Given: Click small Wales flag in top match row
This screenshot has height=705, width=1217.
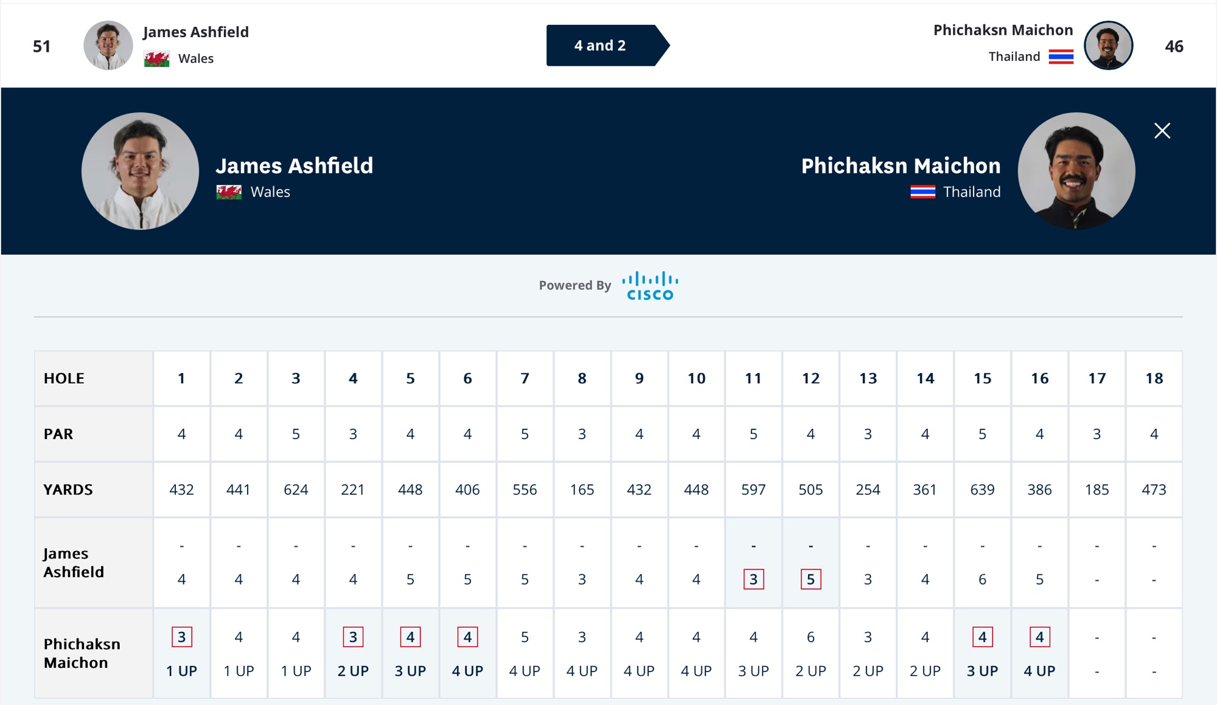Looking at the screenshot, I should pyautogui.click(x=156, y=59).
